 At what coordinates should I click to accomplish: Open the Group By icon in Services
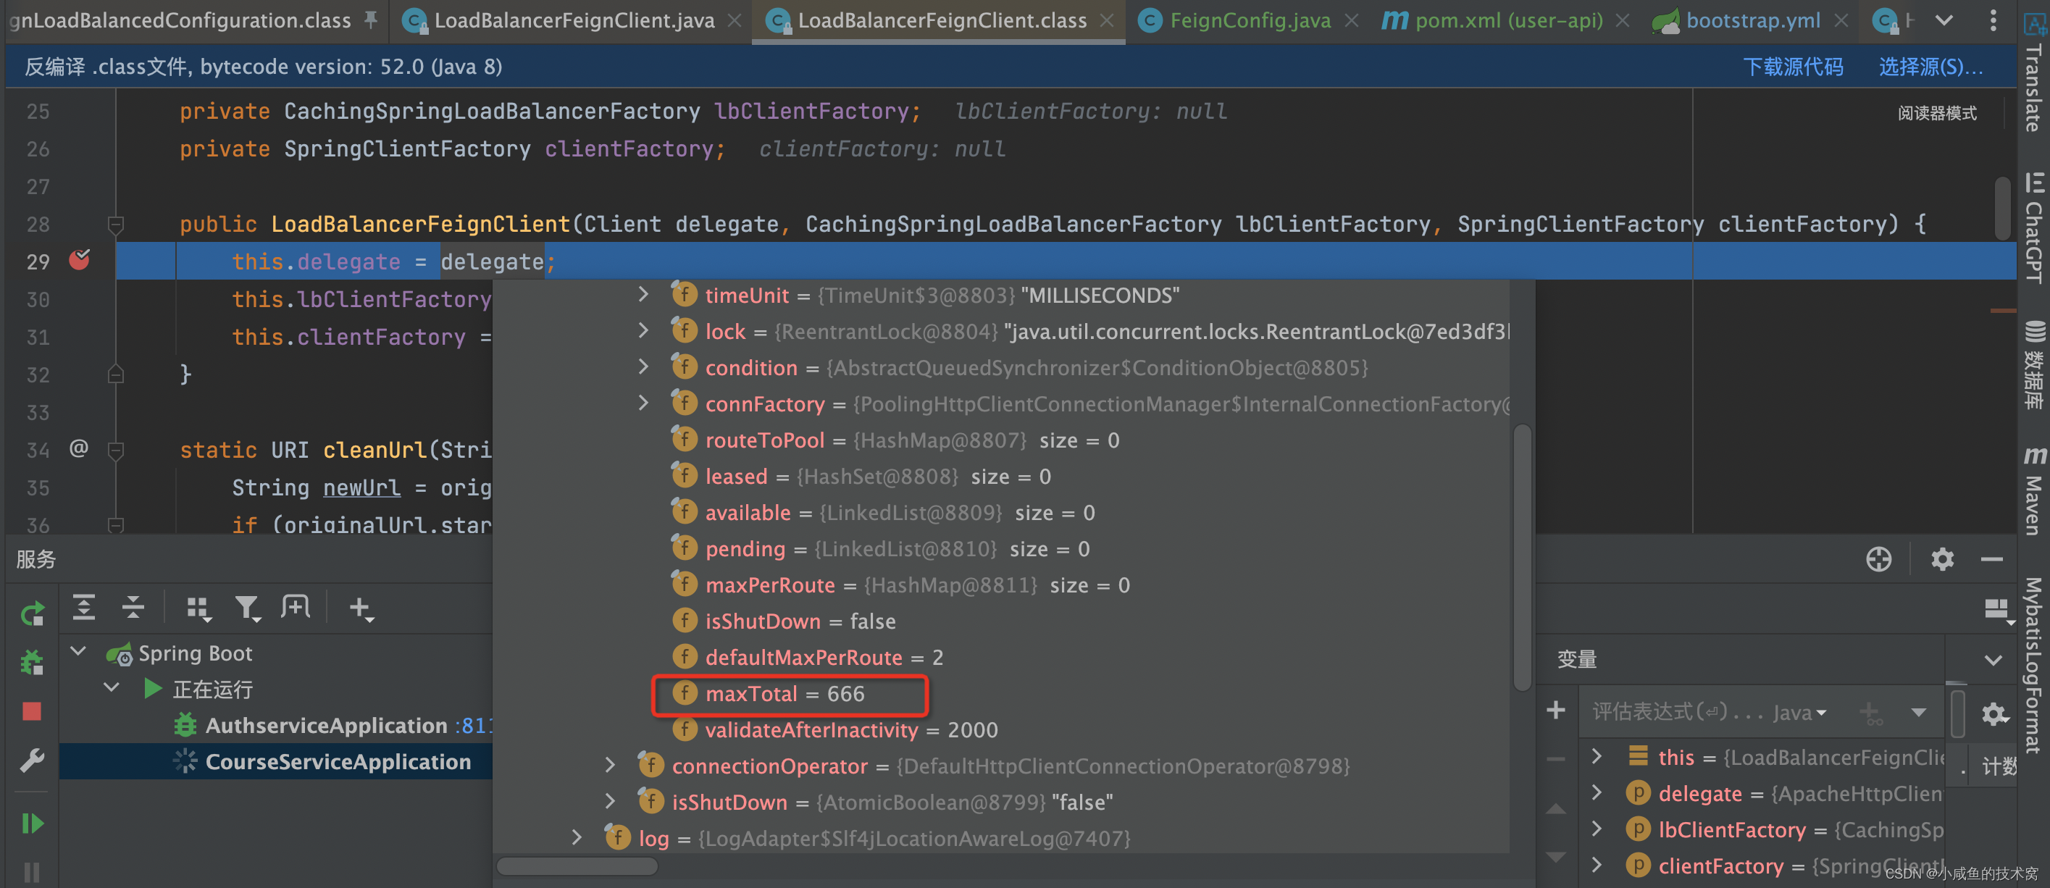tap(198, 608)
